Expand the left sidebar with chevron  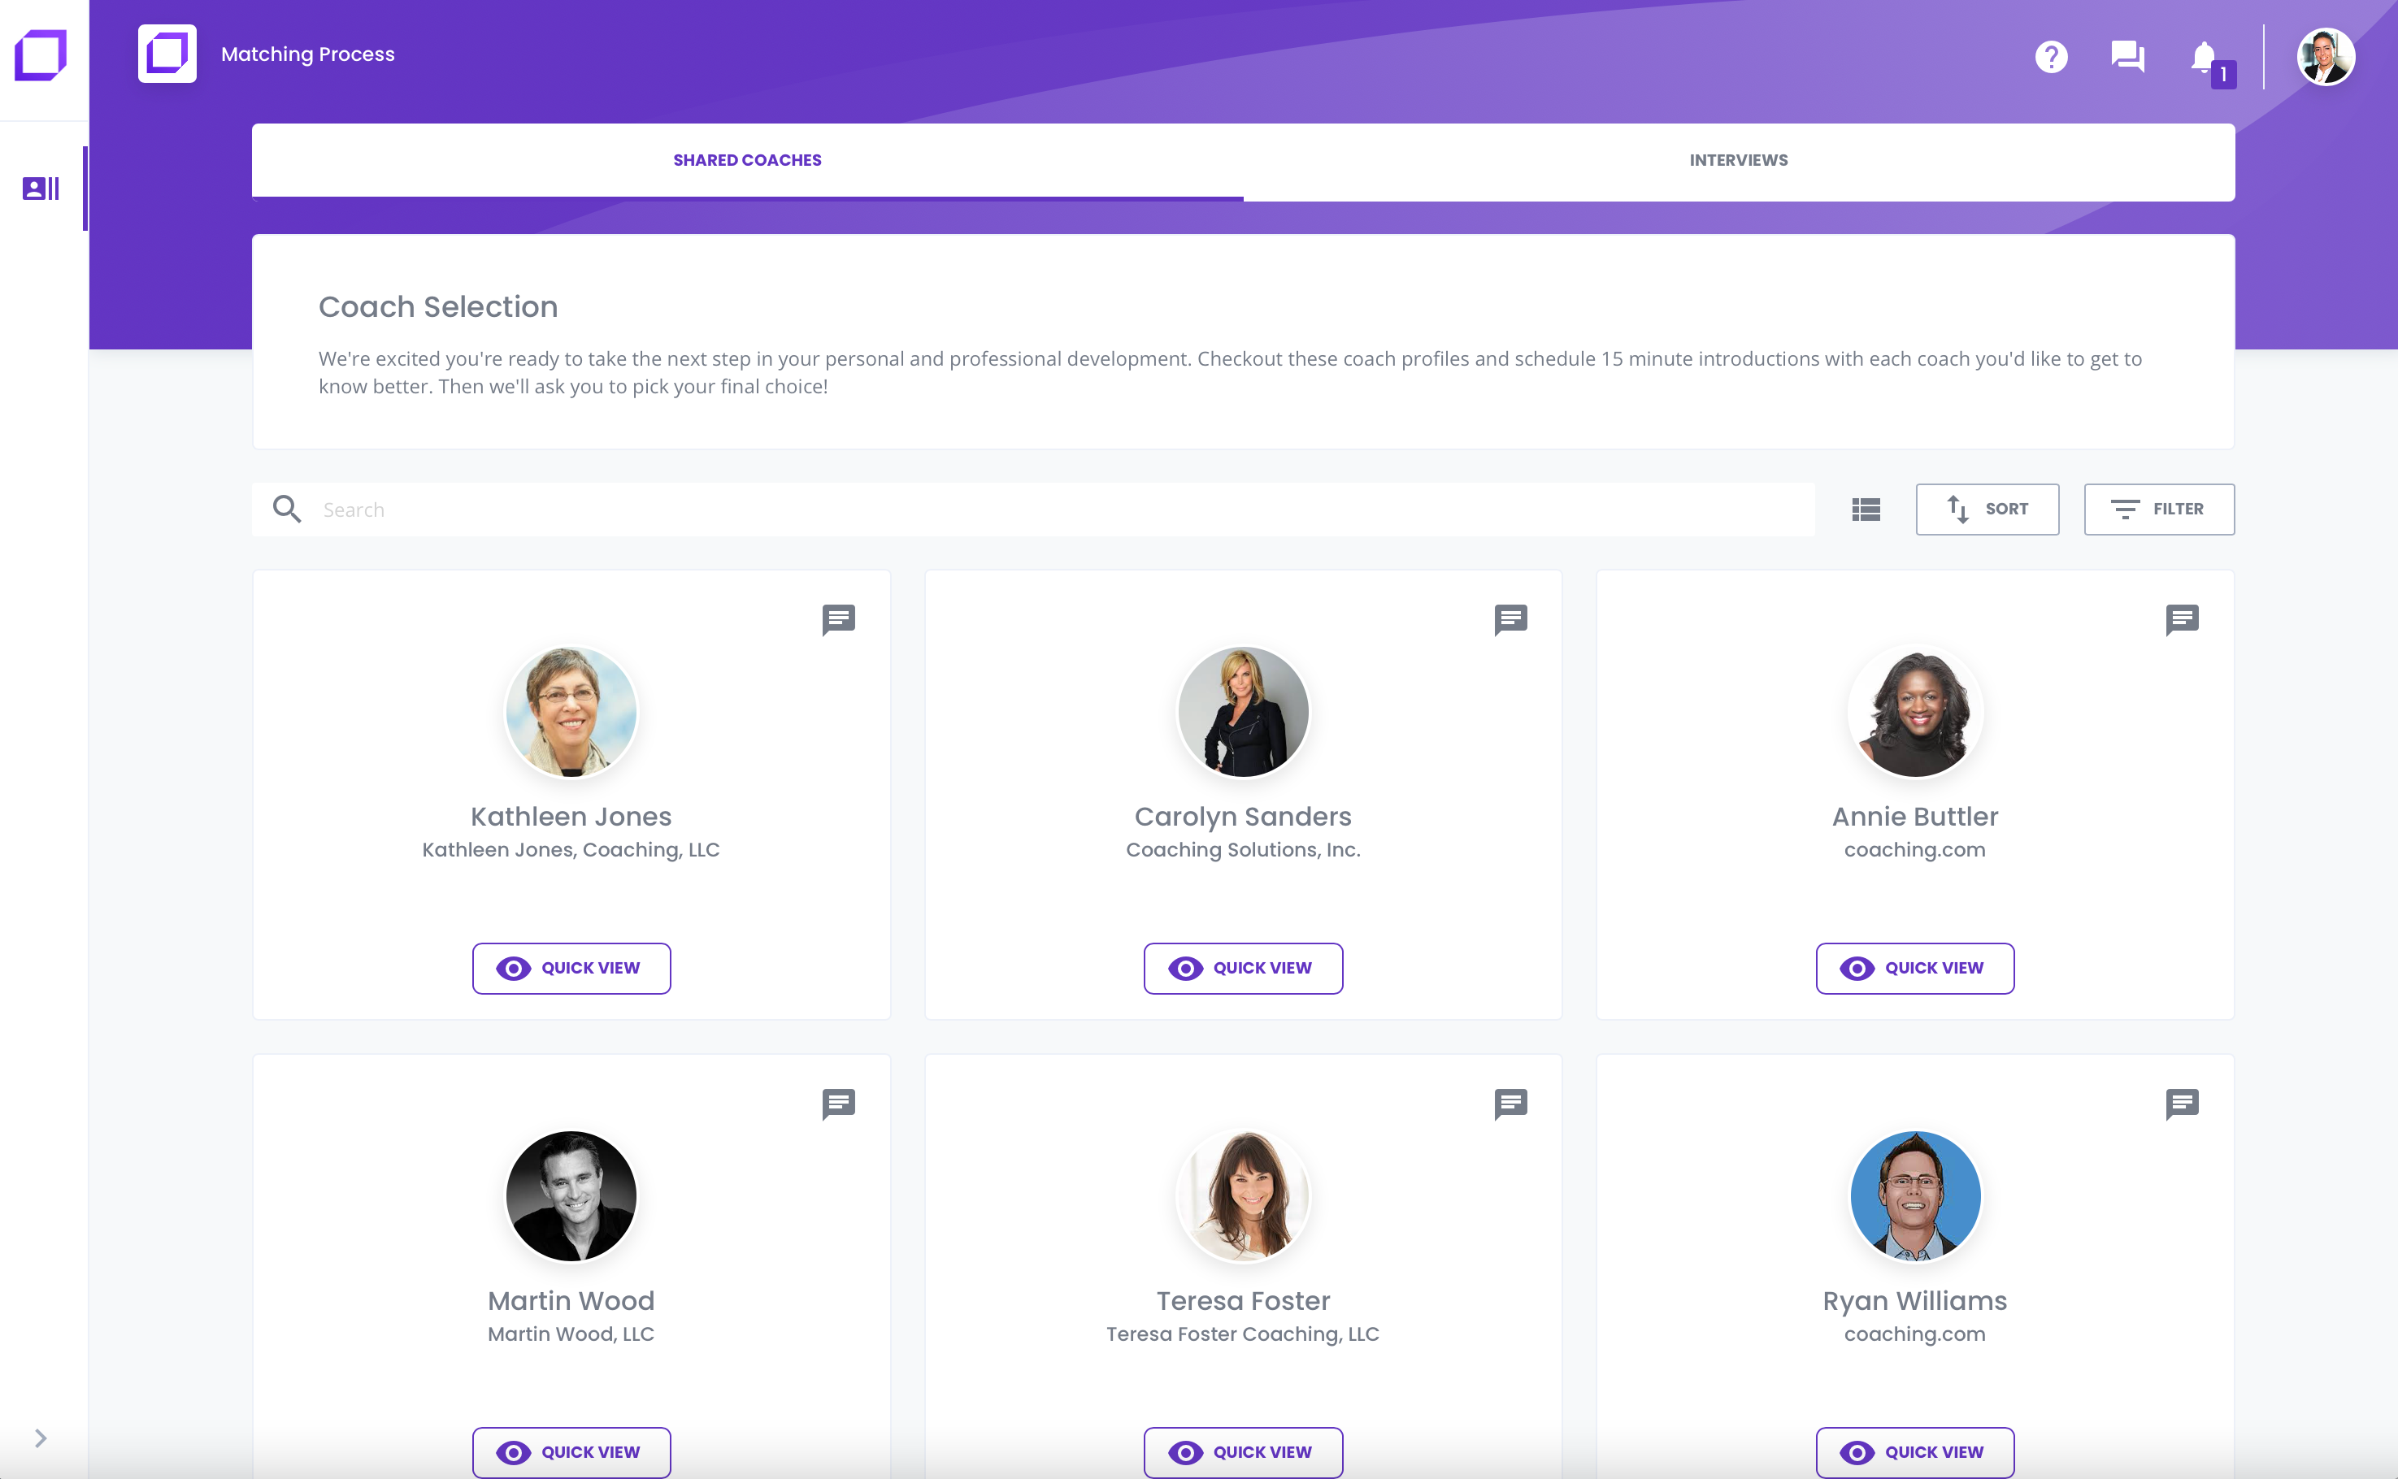click(x=40, y=1437)
